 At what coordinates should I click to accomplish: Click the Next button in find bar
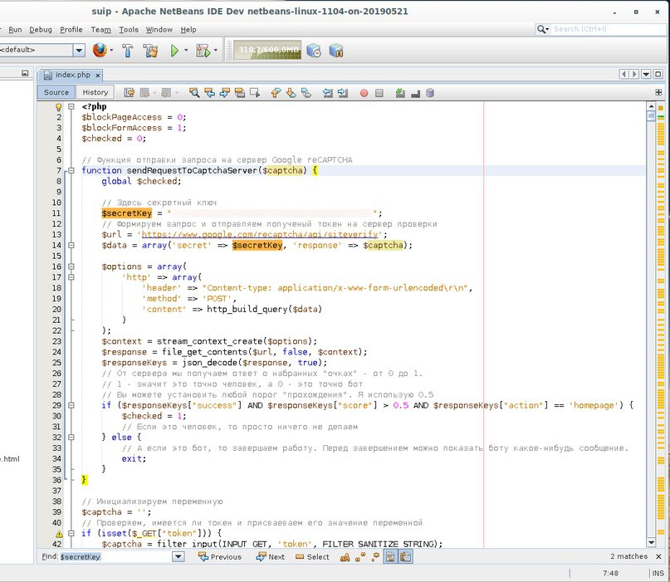pyautogui.click(x=271, y=557)
